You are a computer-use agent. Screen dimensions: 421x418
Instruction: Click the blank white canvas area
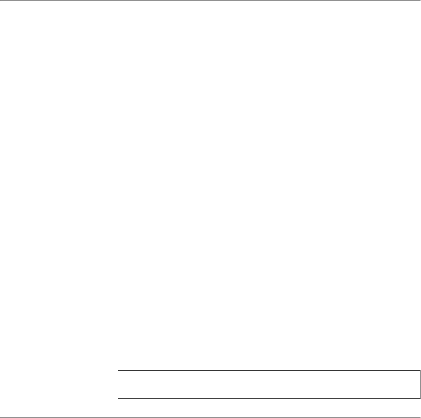[x=210, y=185]
